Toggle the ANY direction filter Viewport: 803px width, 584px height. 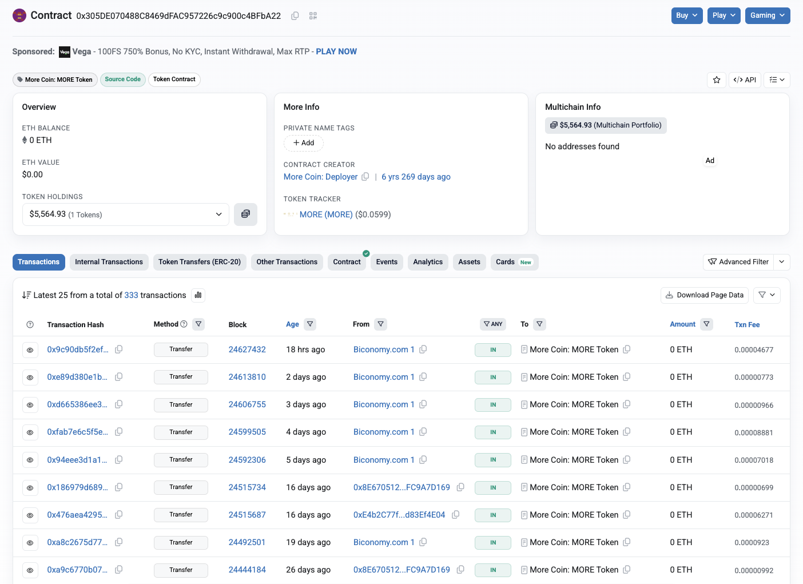coord(493,324)
